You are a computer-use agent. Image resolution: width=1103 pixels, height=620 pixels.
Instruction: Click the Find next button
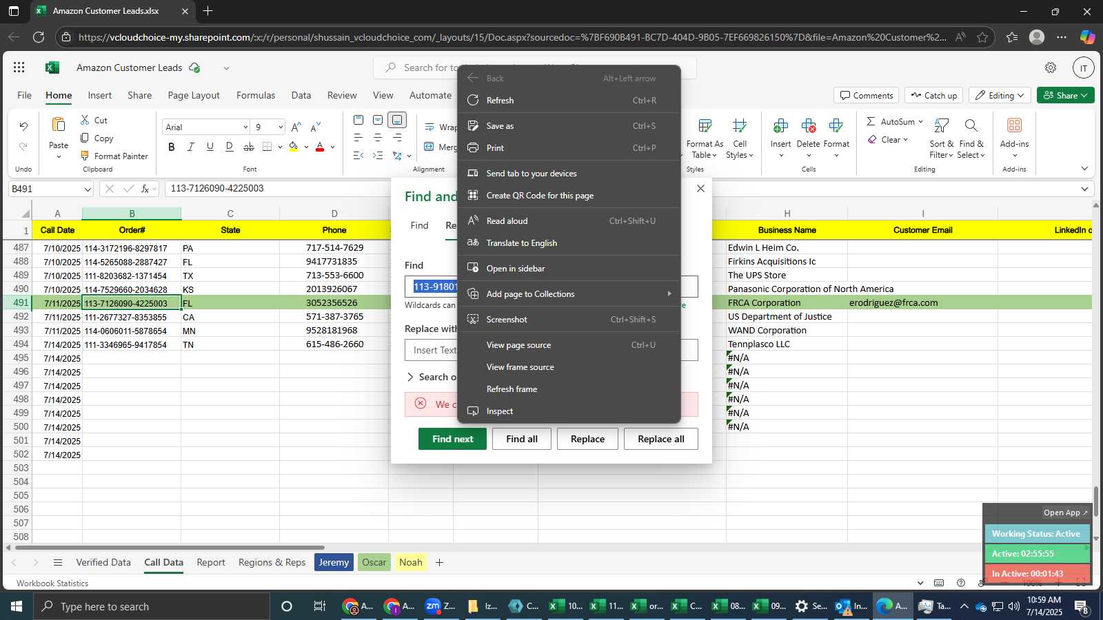452,439
